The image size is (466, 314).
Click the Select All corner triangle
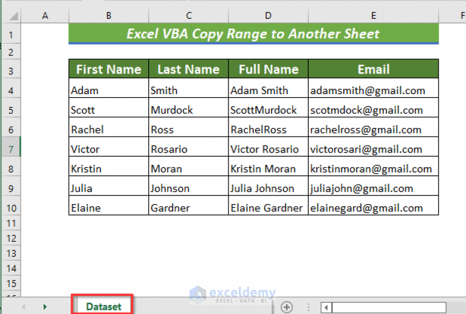13,16
